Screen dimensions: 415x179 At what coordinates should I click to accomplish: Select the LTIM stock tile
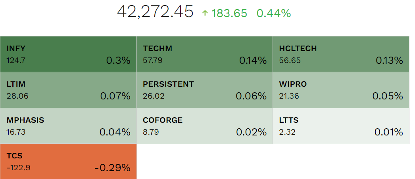(x=68, y=90)
